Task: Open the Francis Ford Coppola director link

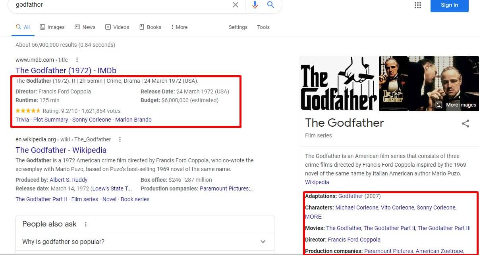Action: click(354, 240)
